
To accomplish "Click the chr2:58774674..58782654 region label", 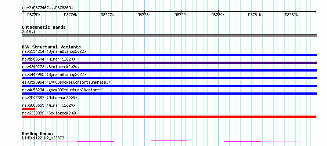I will [47, 8].
